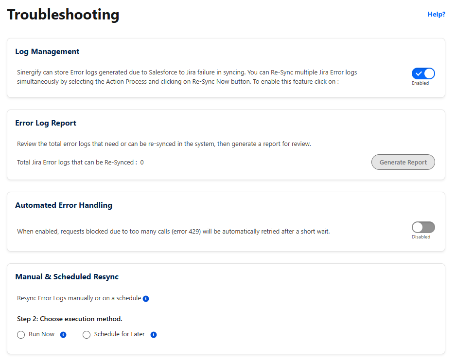Viewport: 456px width, 363px height.
Task: Click the Run Now label text
Action: 41,334
